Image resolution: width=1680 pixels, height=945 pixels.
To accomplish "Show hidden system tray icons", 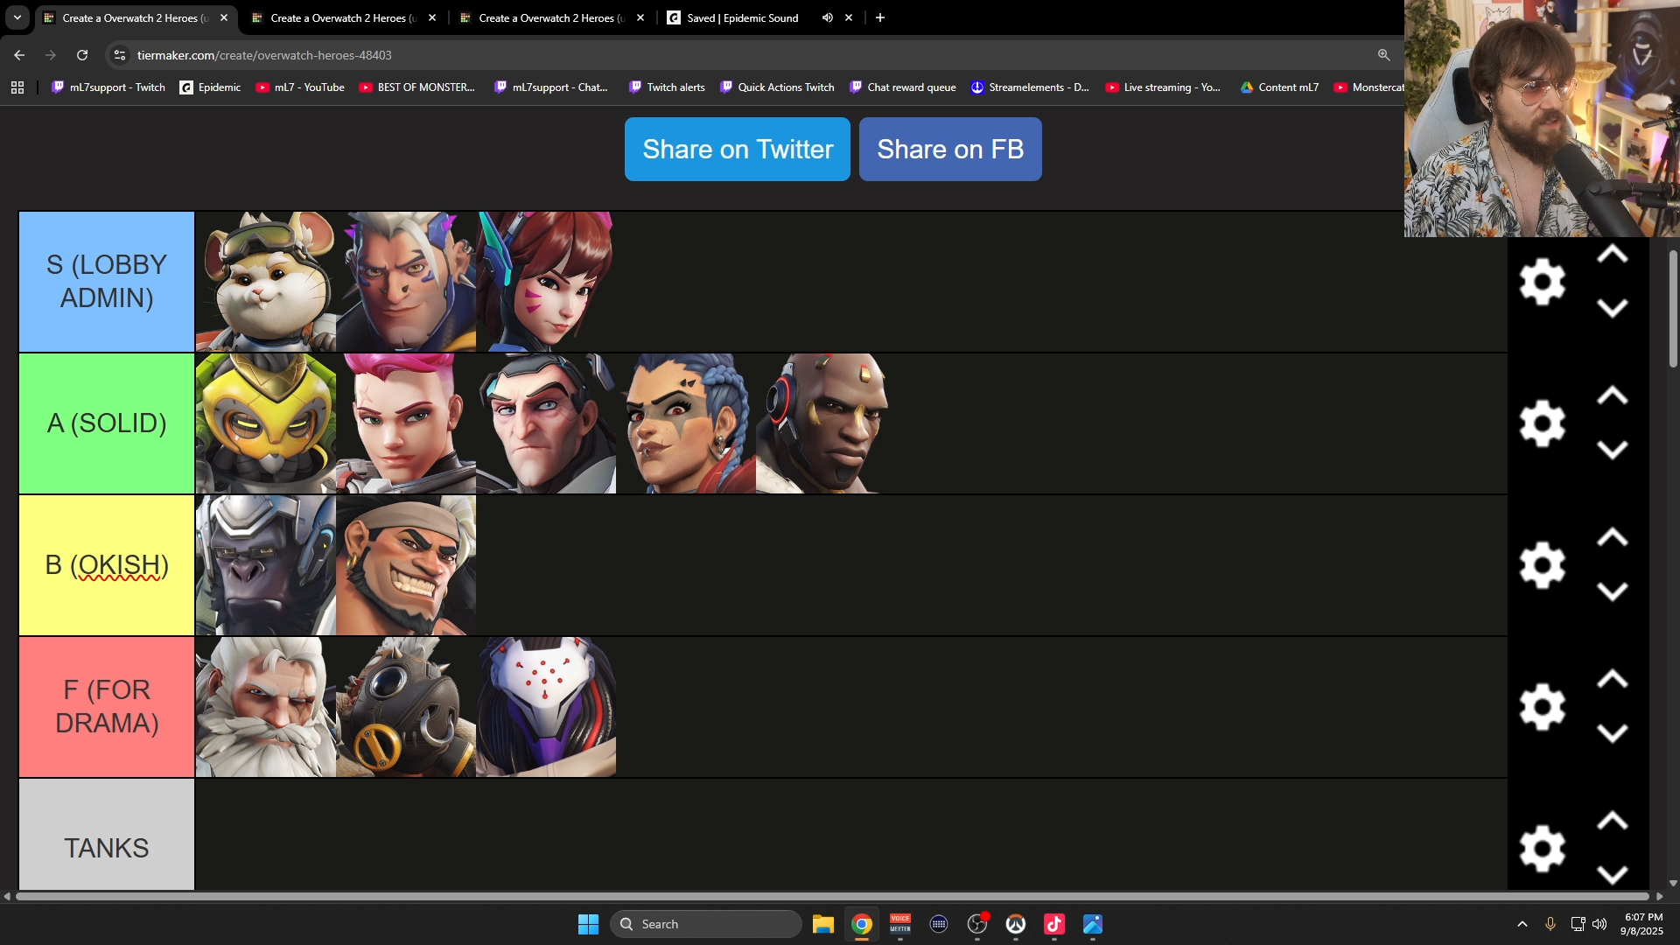I will [x=1522, y=924].
